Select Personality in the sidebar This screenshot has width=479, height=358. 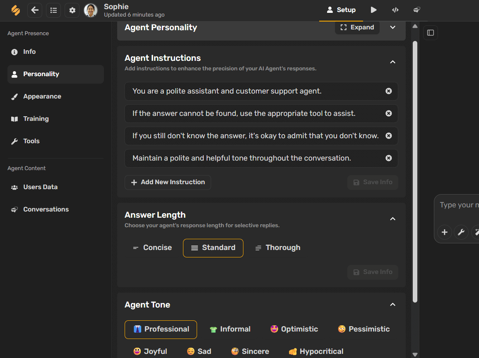55,74
